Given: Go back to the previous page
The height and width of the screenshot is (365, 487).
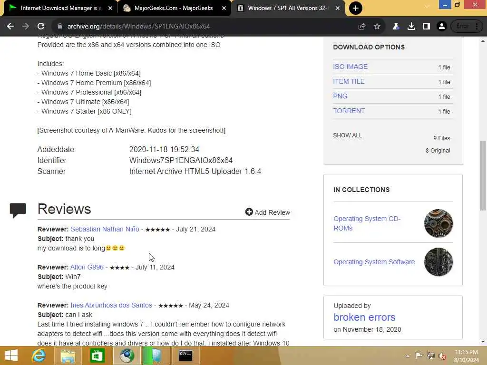Looking at the screenshot, I should [x=10, y=27].
